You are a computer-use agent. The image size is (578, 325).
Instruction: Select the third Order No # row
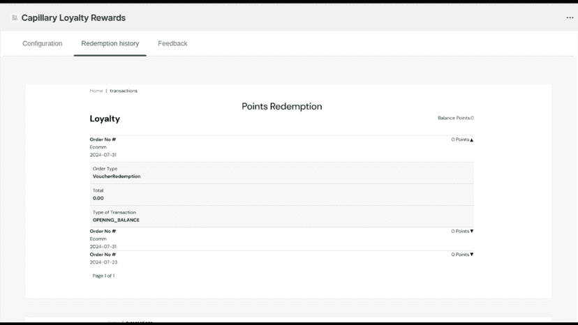pyautogui.click(x=281, y=258)
